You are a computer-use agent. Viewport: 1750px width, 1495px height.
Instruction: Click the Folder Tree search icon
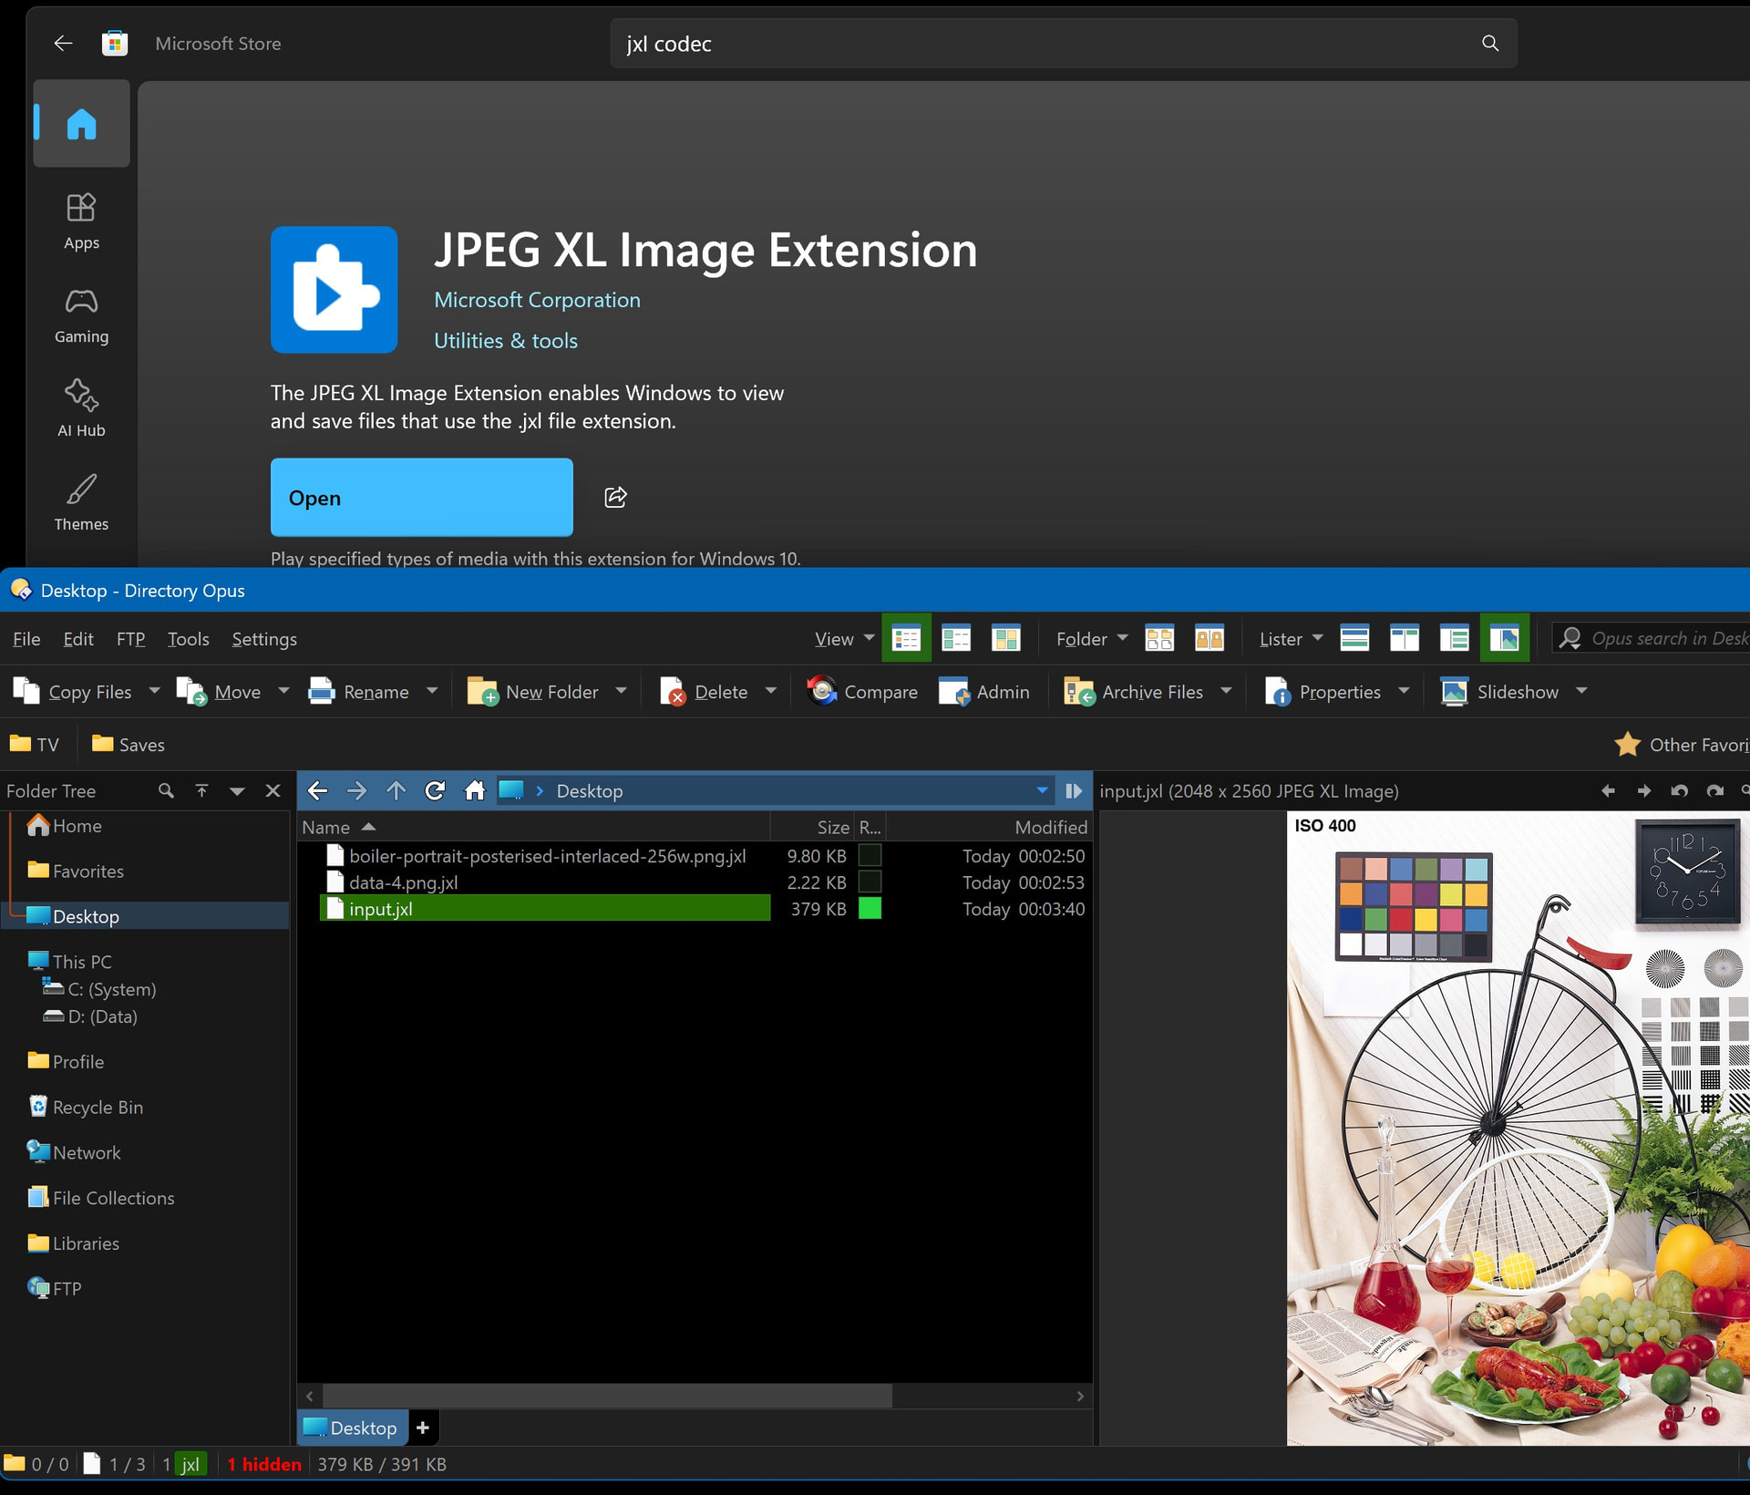166,790
